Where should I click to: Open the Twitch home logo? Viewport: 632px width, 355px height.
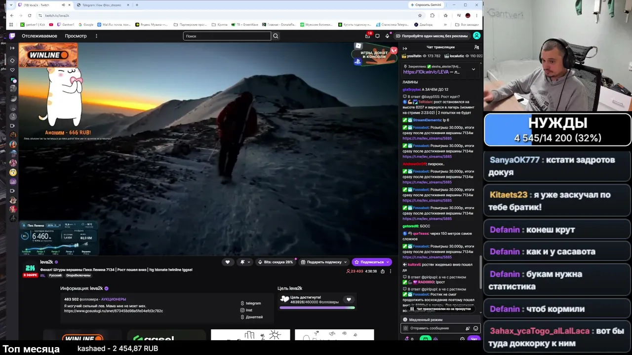12,36
